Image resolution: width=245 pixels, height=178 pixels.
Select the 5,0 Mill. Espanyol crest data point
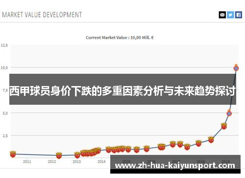(229, 113)
